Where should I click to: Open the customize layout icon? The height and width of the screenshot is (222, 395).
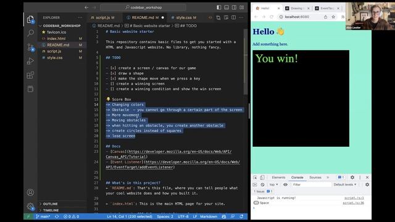(x=241, y=7)
